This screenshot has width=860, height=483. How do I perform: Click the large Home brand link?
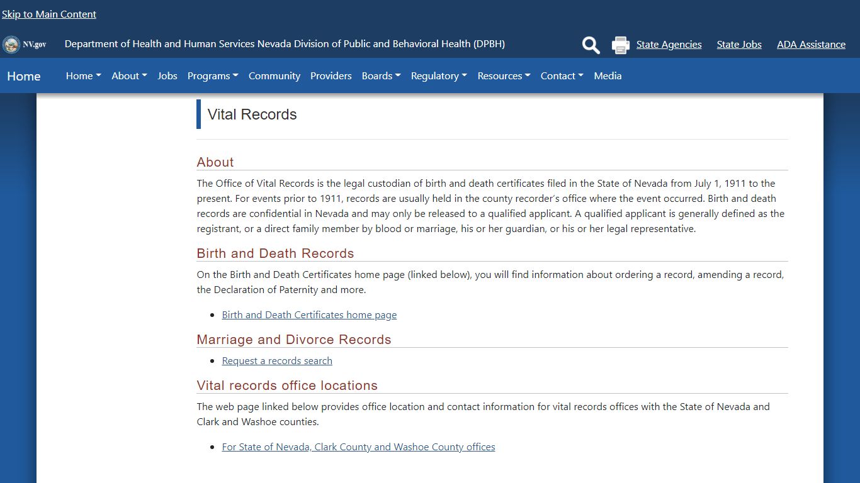[24, 76]
